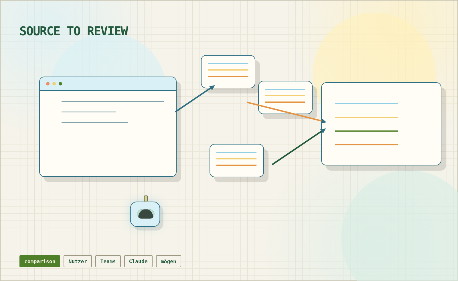Click the red dot in window titlebar

[48, 84]
